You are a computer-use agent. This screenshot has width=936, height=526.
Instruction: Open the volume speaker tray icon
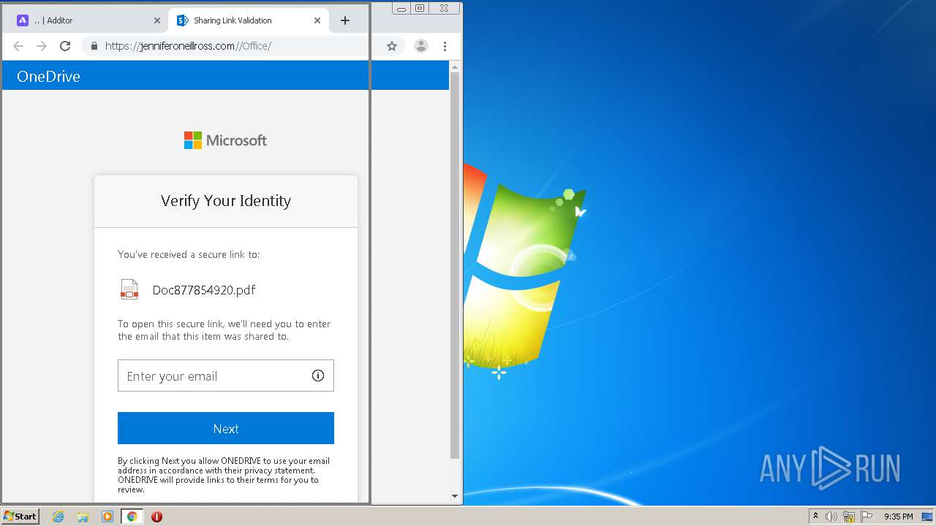click(831, 517)
